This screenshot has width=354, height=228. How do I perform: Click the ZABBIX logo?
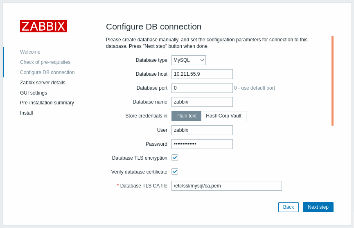pos(43,26)
